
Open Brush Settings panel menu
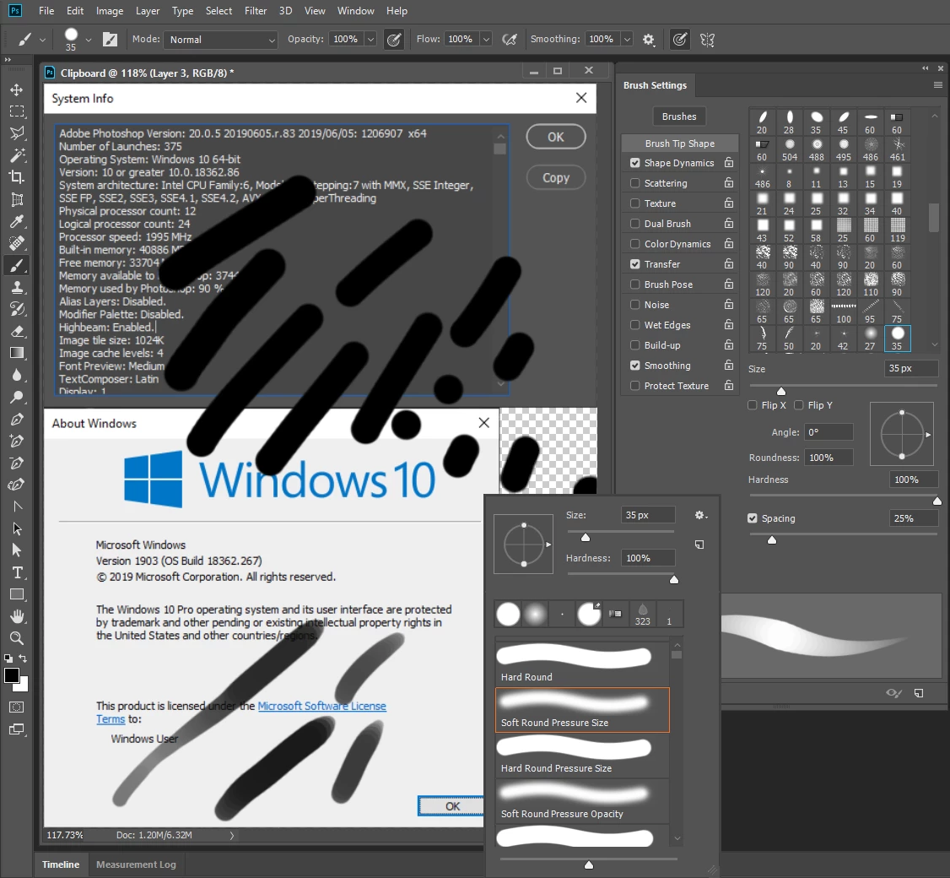tap(938, 85)
